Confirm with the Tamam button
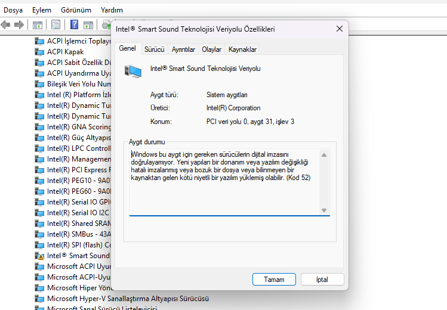 click(x=274, y=280)
